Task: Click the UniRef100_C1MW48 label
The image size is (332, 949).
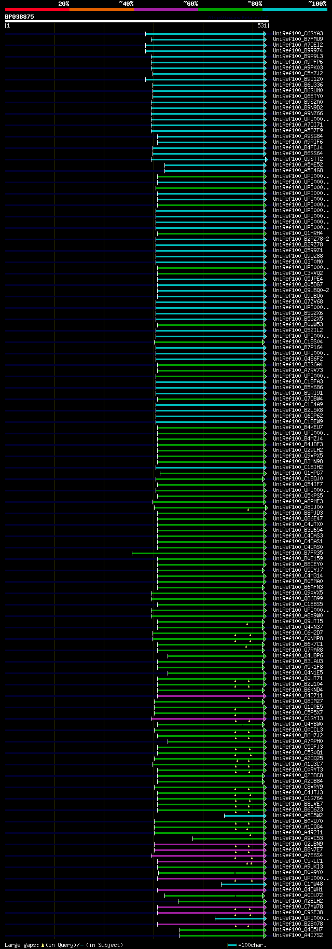Action: point(298,884)
